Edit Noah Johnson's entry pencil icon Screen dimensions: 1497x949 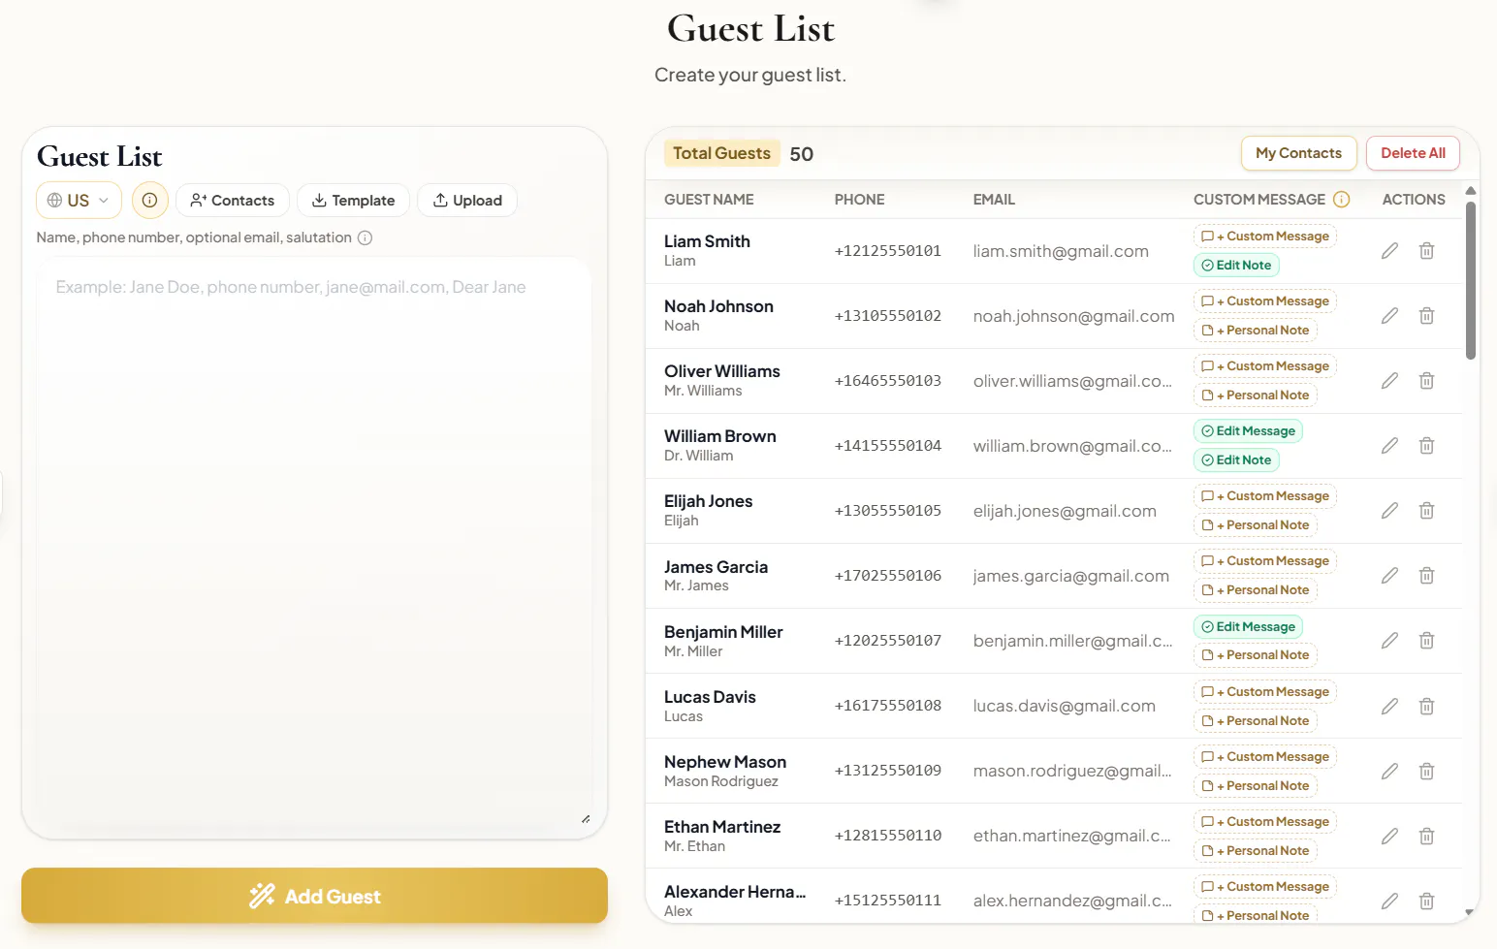[x=1389, y=316]
